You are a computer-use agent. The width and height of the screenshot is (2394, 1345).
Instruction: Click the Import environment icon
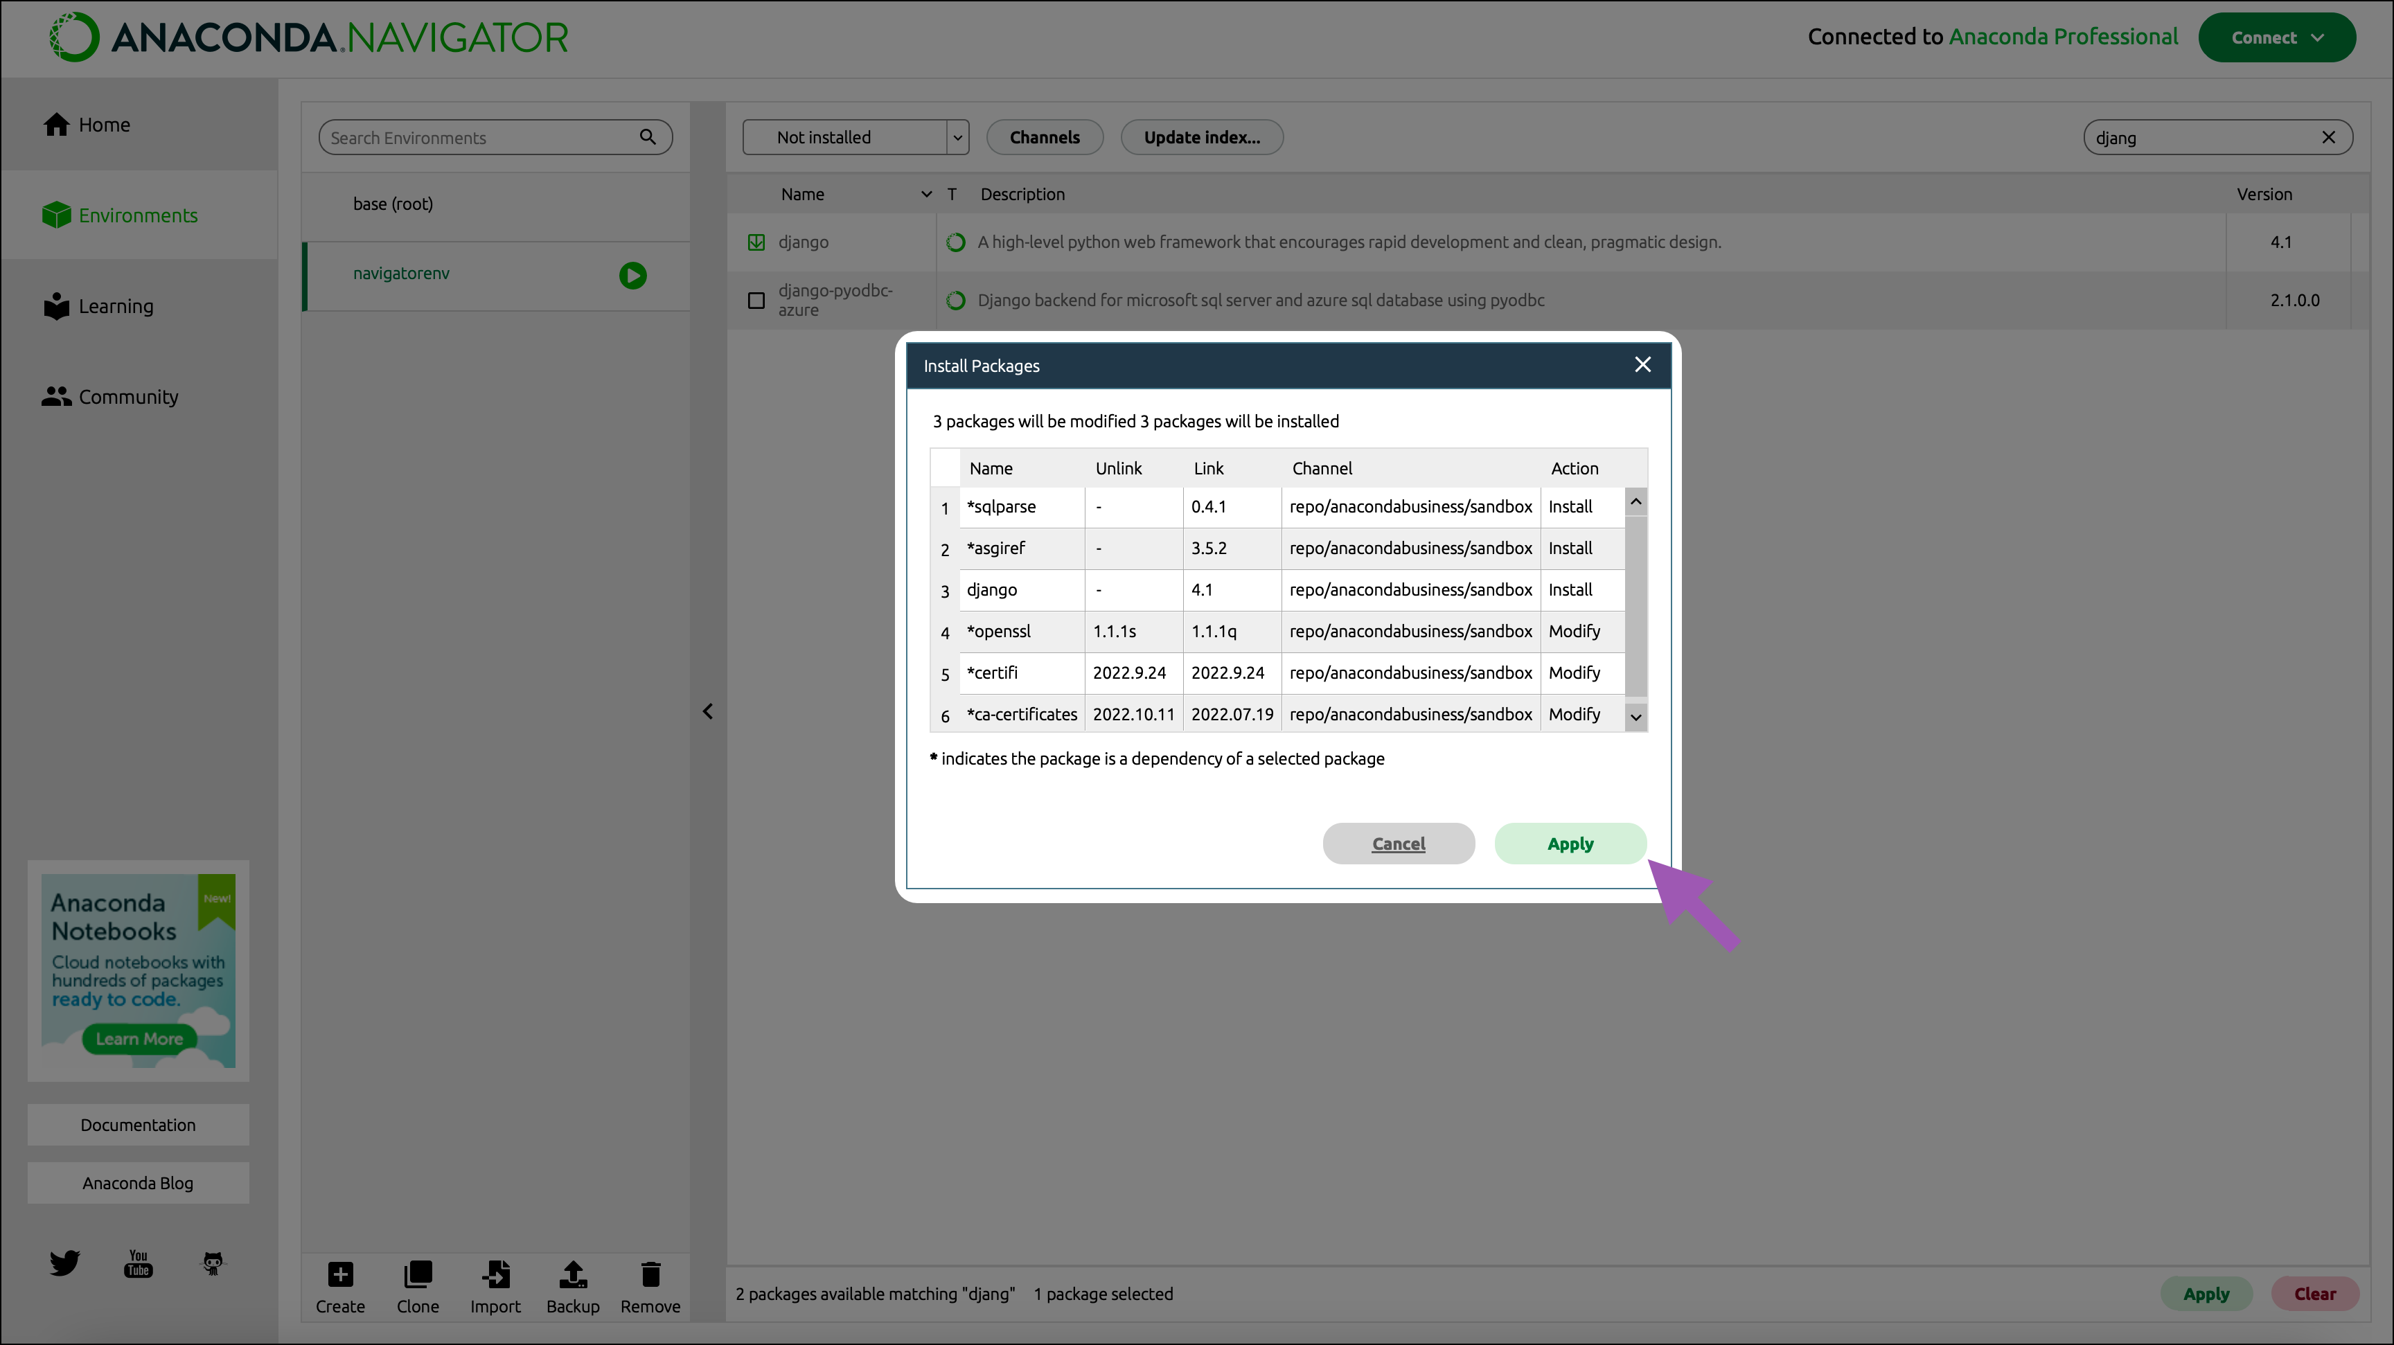[x=495, y=1274]
